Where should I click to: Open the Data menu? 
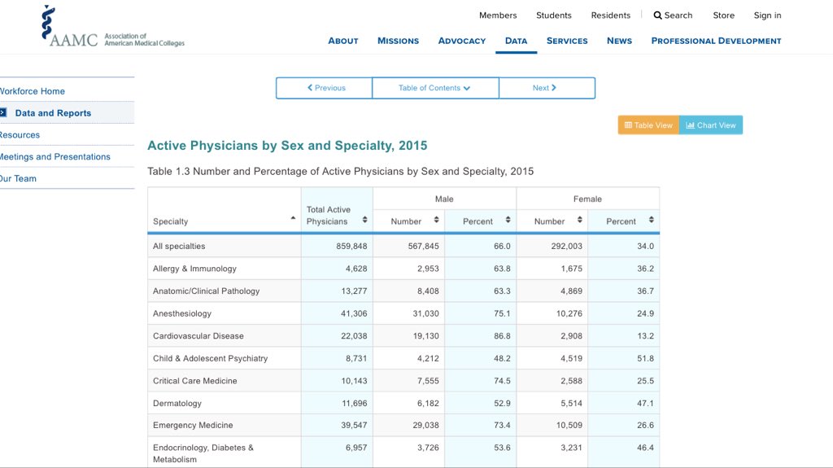click(516, 41)
